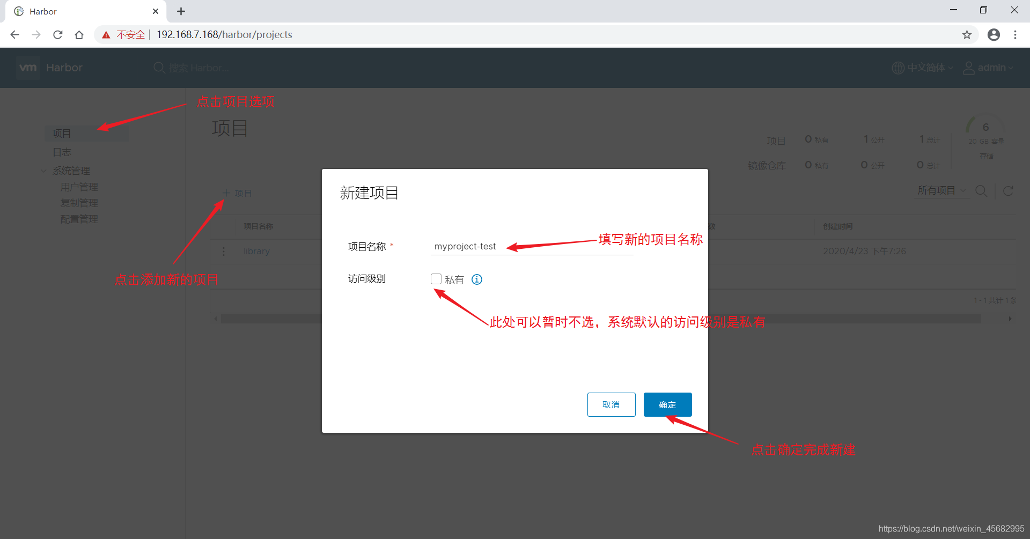Reload the Harbor page

(58, 35)
